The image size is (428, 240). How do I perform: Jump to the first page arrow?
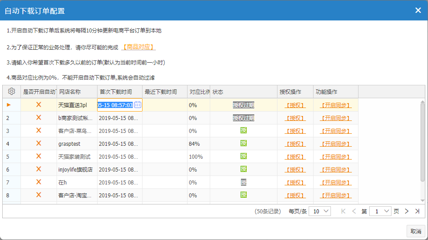coord(343,211)
